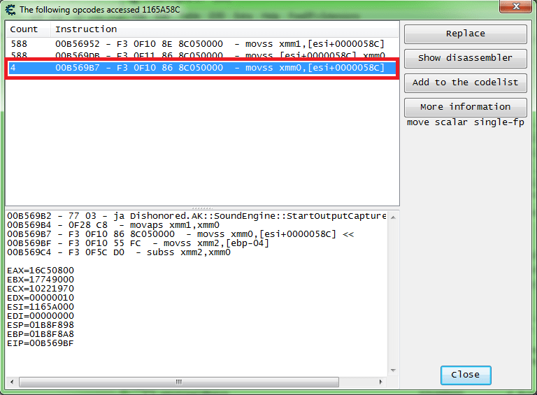Click the horizontal scrollbar right arrow

point(381,382)
